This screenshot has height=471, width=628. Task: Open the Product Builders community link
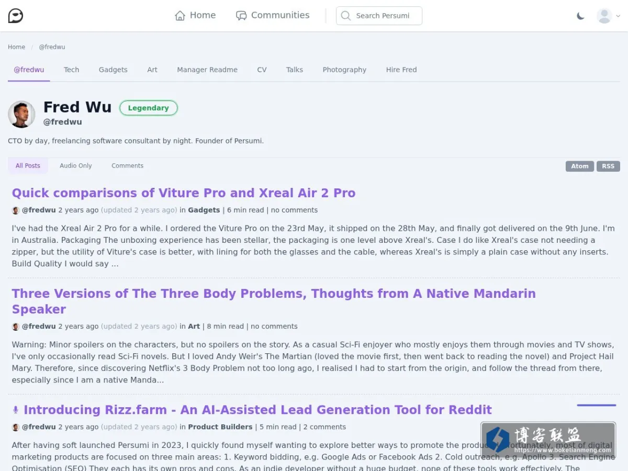(220, 427)
